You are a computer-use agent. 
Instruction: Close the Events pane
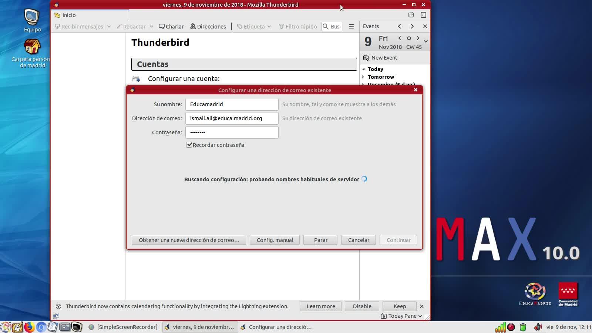pyautogui.click(x=425, y=26)
